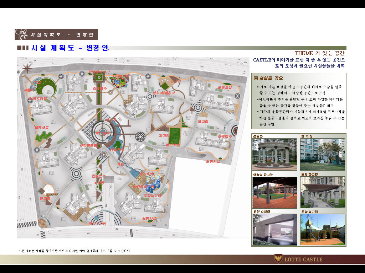Click the compass rose on the site map
This screenshot has height=273, width=365.
[x=27, y=68]
